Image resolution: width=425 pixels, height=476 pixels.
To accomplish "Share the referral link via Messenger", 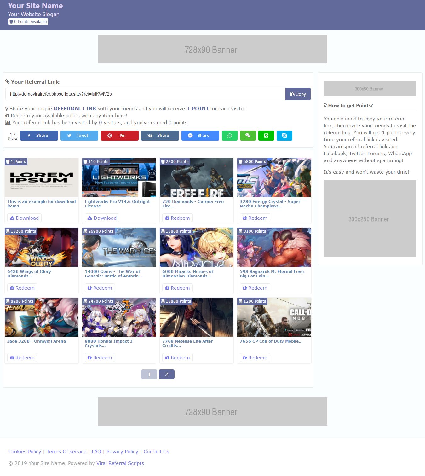I will pyautogui.click(x=200, y=136).
